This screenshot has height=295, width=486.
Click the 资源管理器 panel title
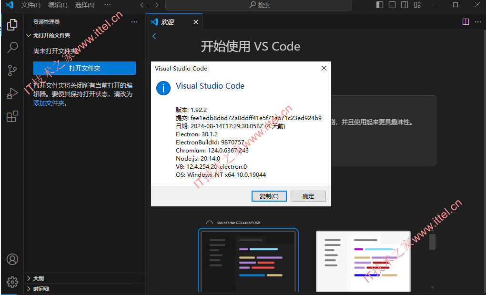[x=47, y=22]
